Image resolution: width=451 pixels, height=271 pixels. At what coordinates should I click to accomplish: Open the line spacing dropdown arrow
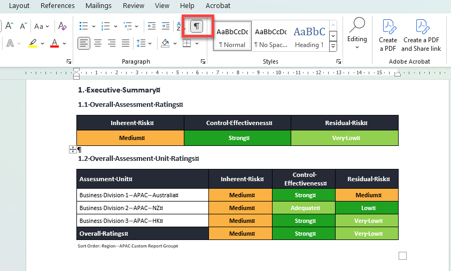[x=150, y=43]
